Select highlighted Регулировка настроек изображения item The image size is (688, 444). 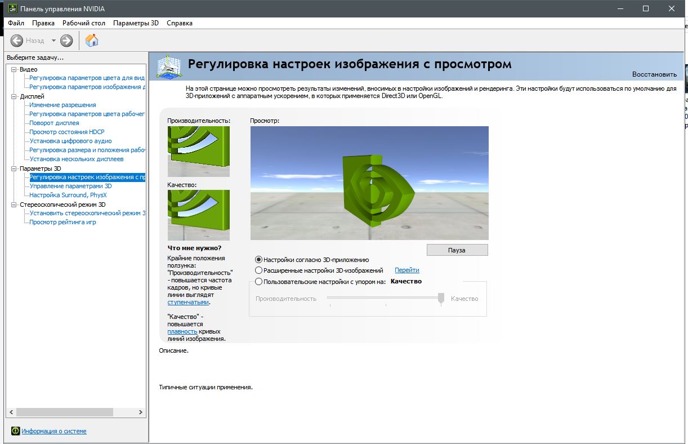[87, 177]
